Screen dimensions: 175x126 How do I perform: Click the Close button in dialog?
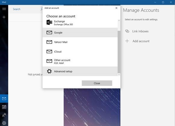(97, 83)
